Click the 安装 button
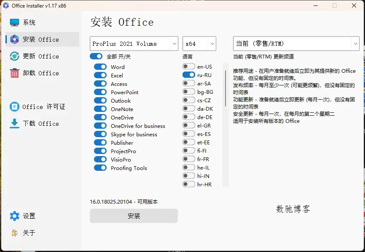 pyautogui.click(x=134, y=216)
